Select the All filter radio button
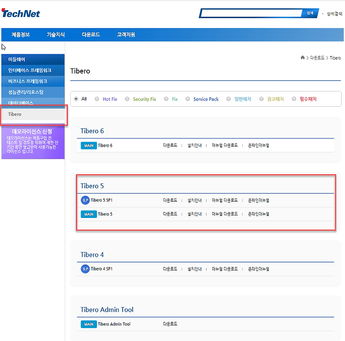345x341 pixels. (76, 99)
